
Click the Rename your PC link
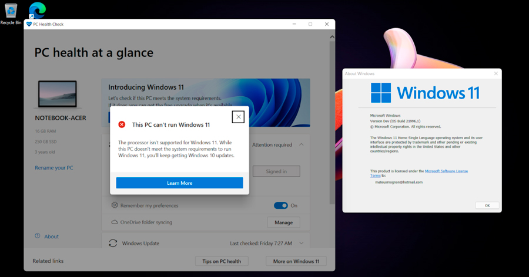(54, 168)
